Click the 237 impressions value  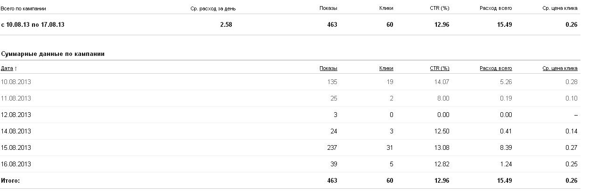pos(332,148)
